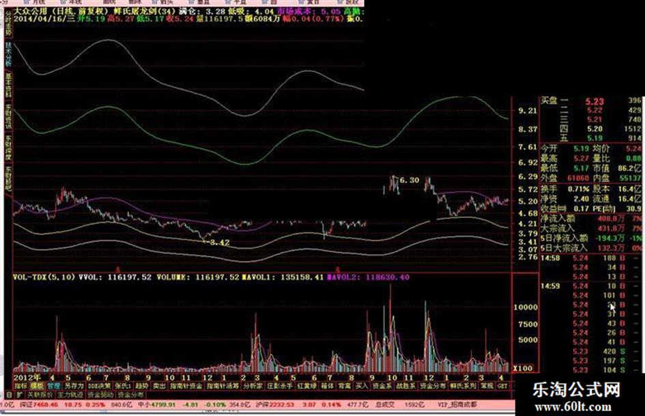Click the trade tick with volume 420

590,351
